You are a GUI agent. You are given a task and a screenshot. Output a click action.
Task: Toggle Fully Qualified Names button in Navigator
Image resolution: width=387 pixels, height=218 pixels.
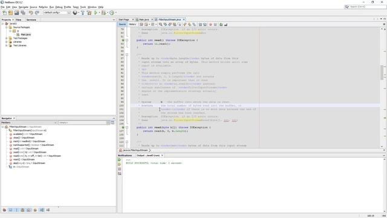pyautogui.click(x=35, y=210)
